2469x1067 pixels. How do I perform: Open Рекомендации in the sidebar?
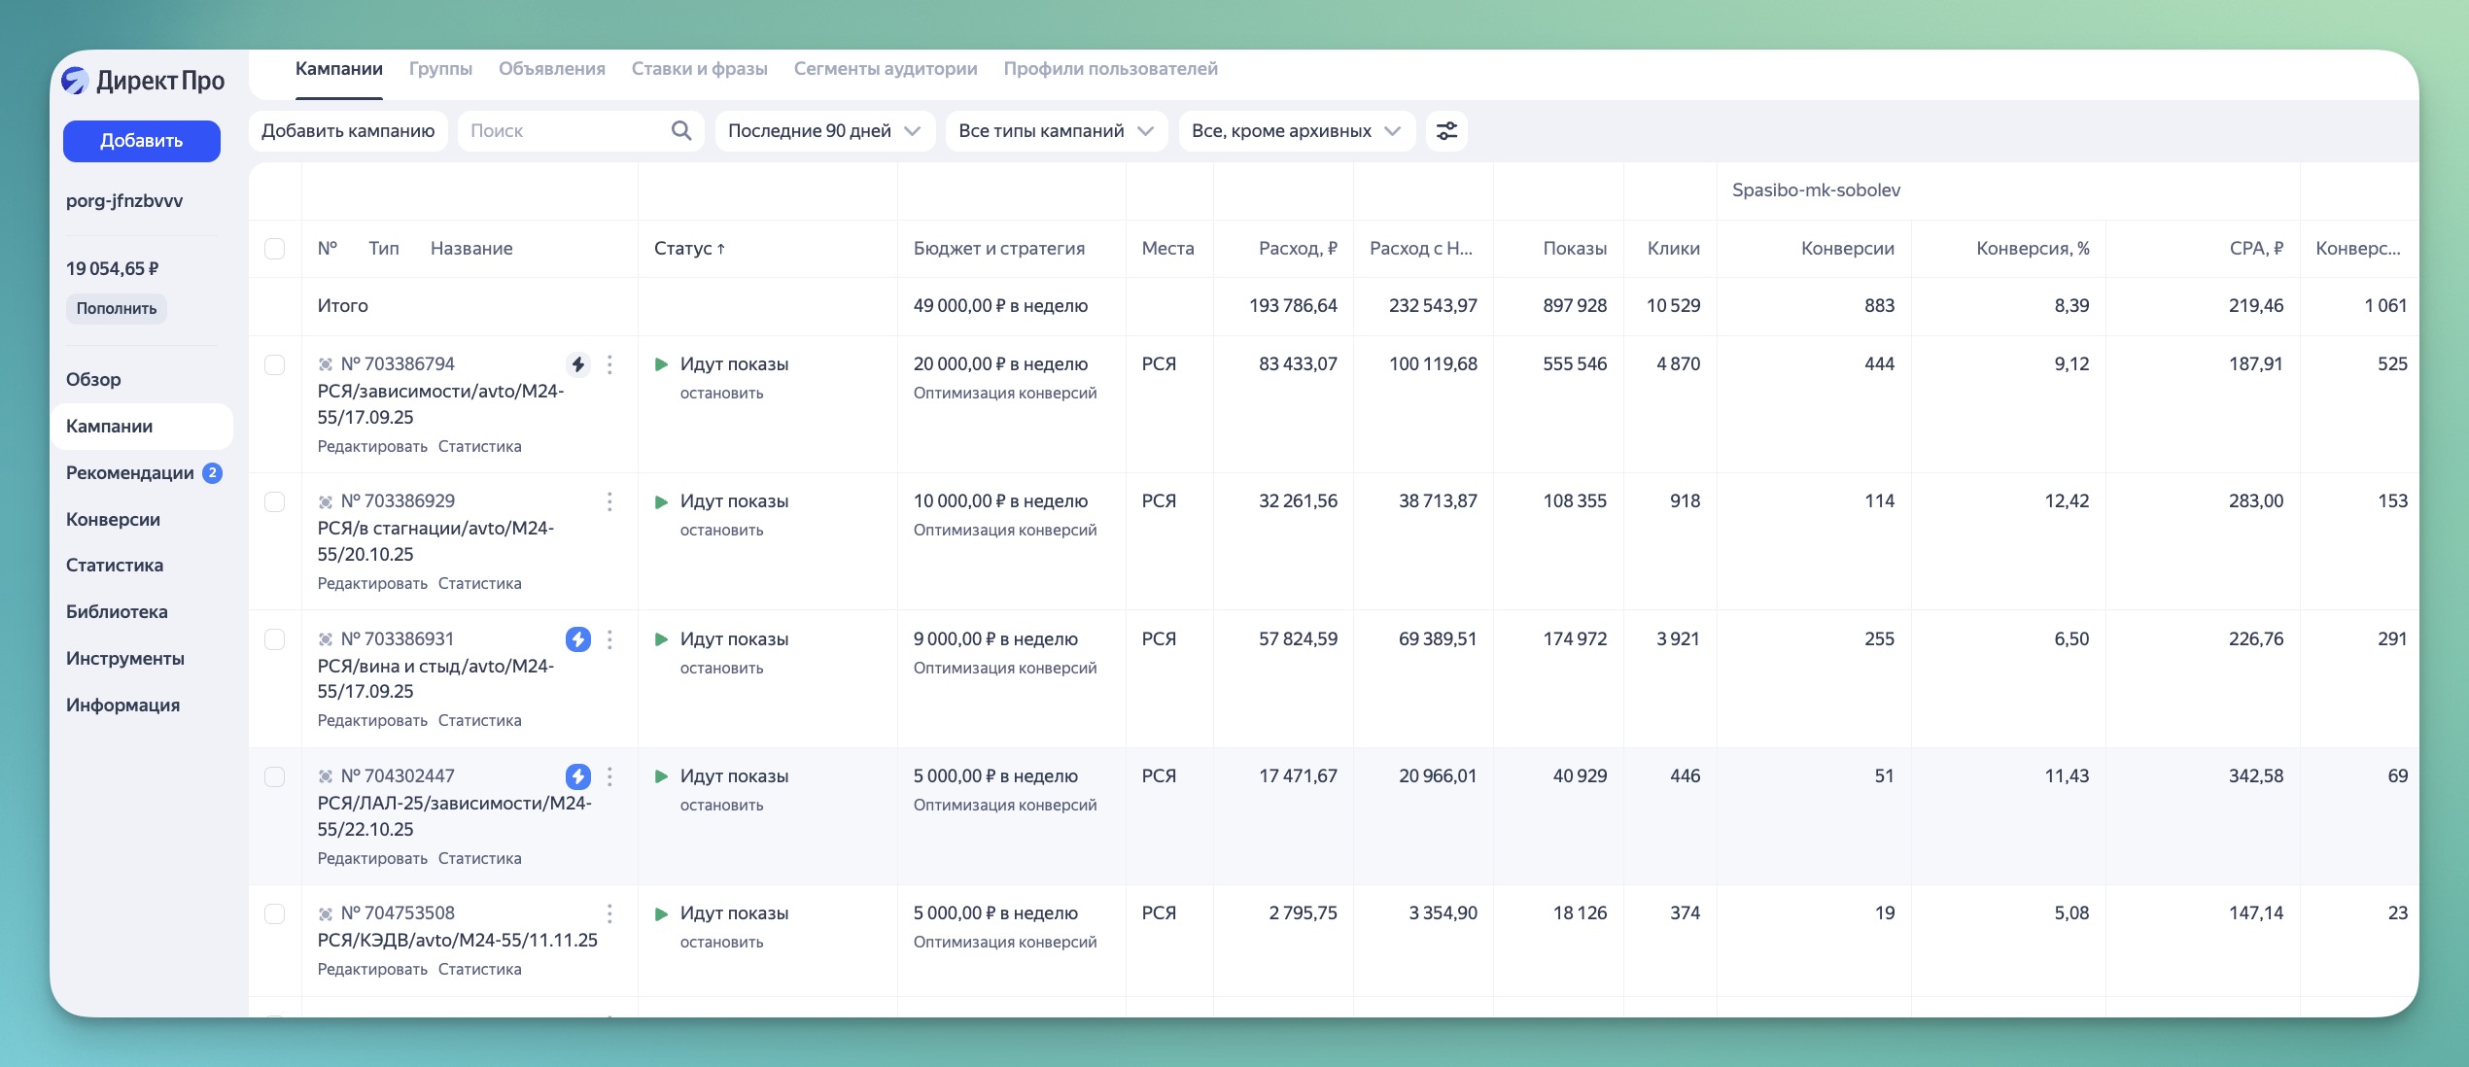(130, 473)
